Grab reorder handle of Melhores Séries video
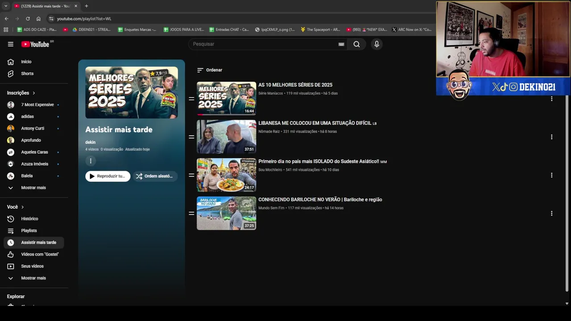 tap(191, 99)
